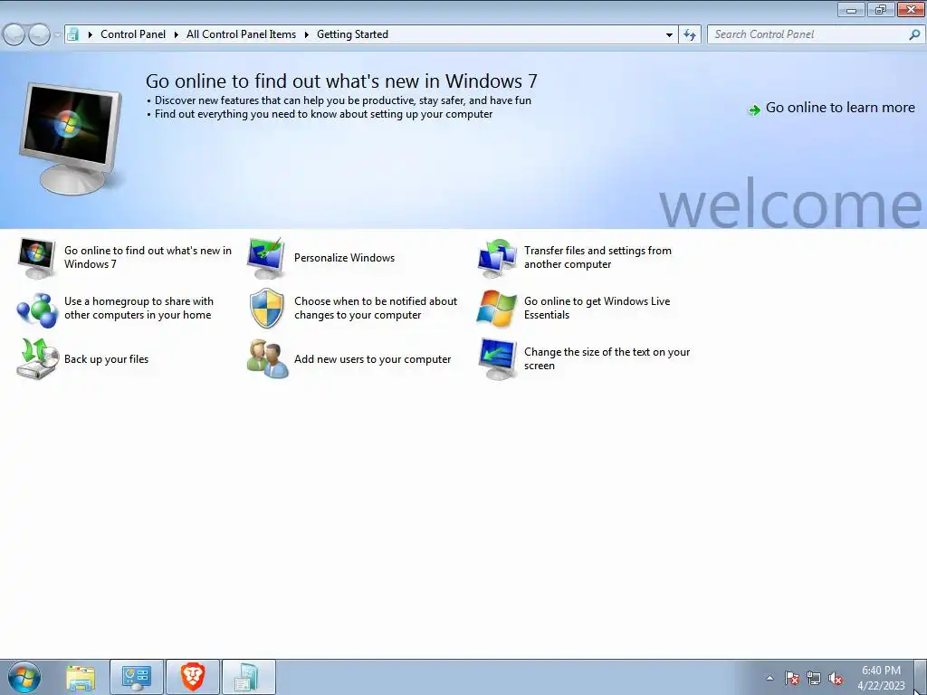Launch Brave browser from the taskbar
The height and width of the screenshot is (695, 927).
[x=193, y=677]
